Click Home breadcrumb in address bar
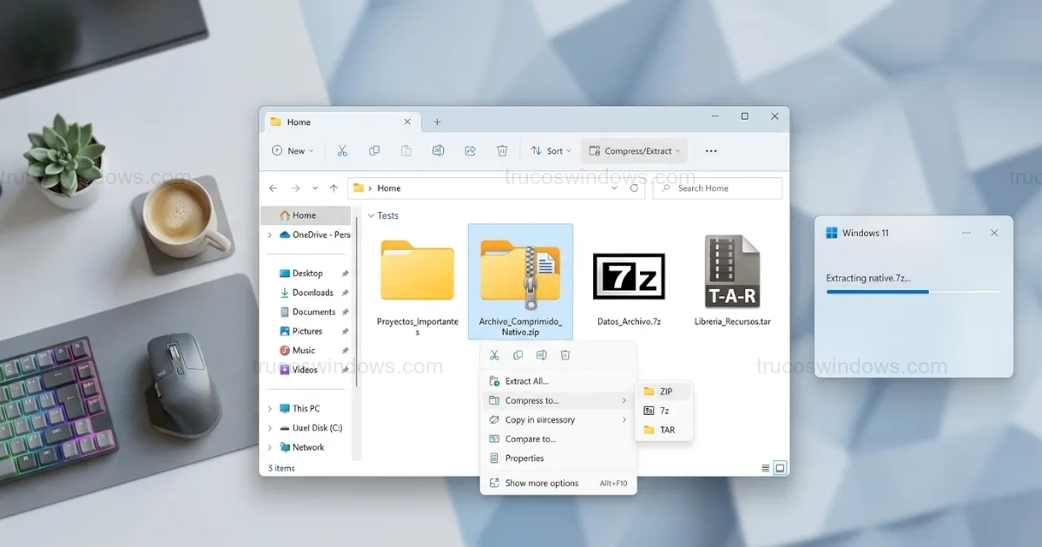This screenshot has height=547, width=1042. click(389, 188)
